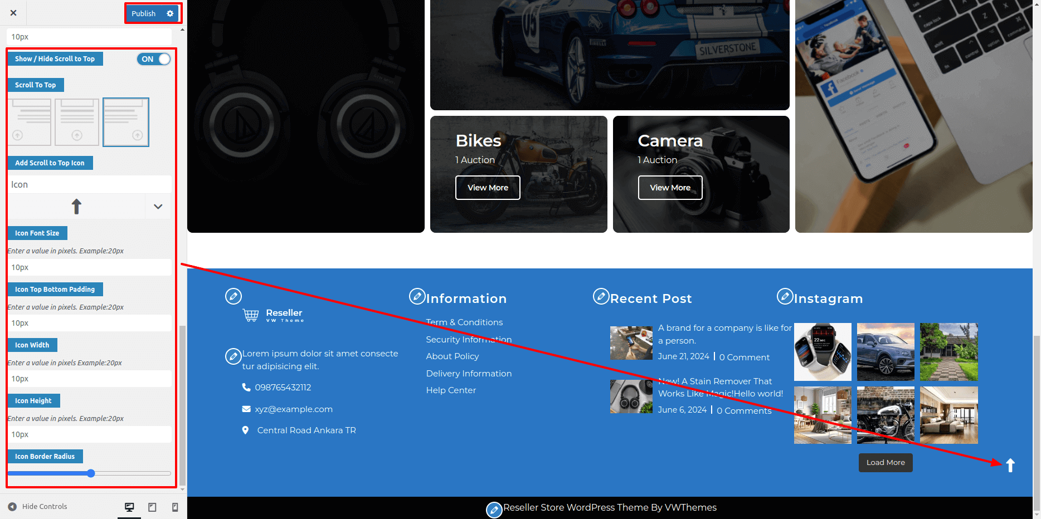Click the edit pencil beside Instagram heading
The image size is (1041, 519).
tap(785, 296)
